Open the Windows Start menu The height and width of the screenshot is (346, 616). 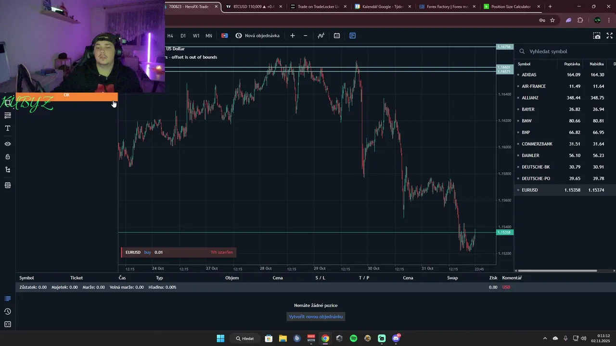pyautogui.click(x=220, y=338)
